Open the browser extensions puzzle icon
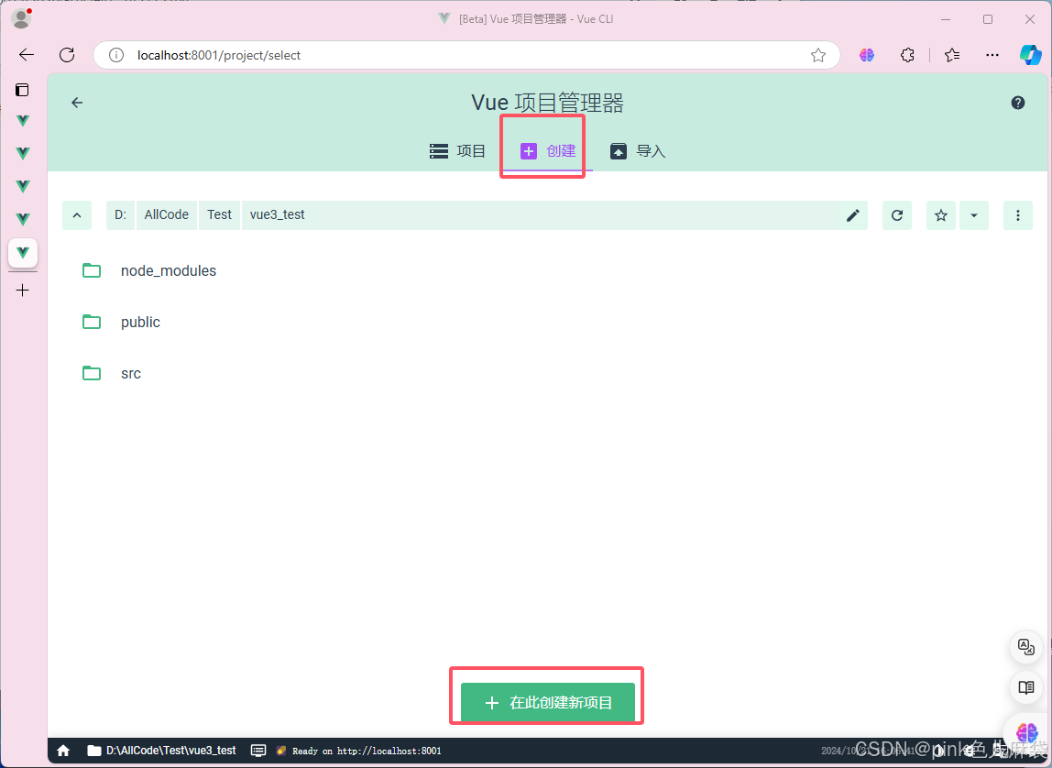 [x=907, y=55]
